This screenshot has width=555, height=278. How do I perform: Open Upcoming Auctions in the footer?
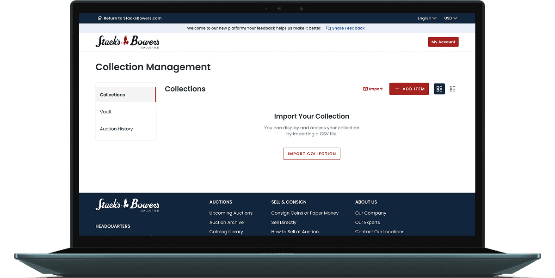click(231, 213)
